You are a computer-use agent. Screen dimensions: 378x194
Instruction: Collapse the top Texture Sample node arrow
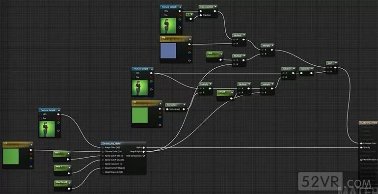(180, 7)
